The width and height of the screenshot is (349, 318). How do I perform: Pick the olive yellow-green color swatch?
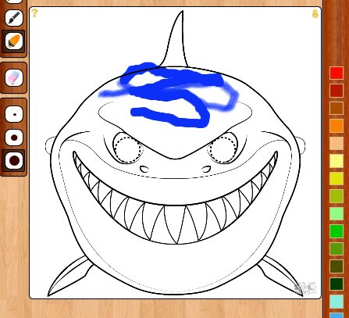click(x=337, y=196)
